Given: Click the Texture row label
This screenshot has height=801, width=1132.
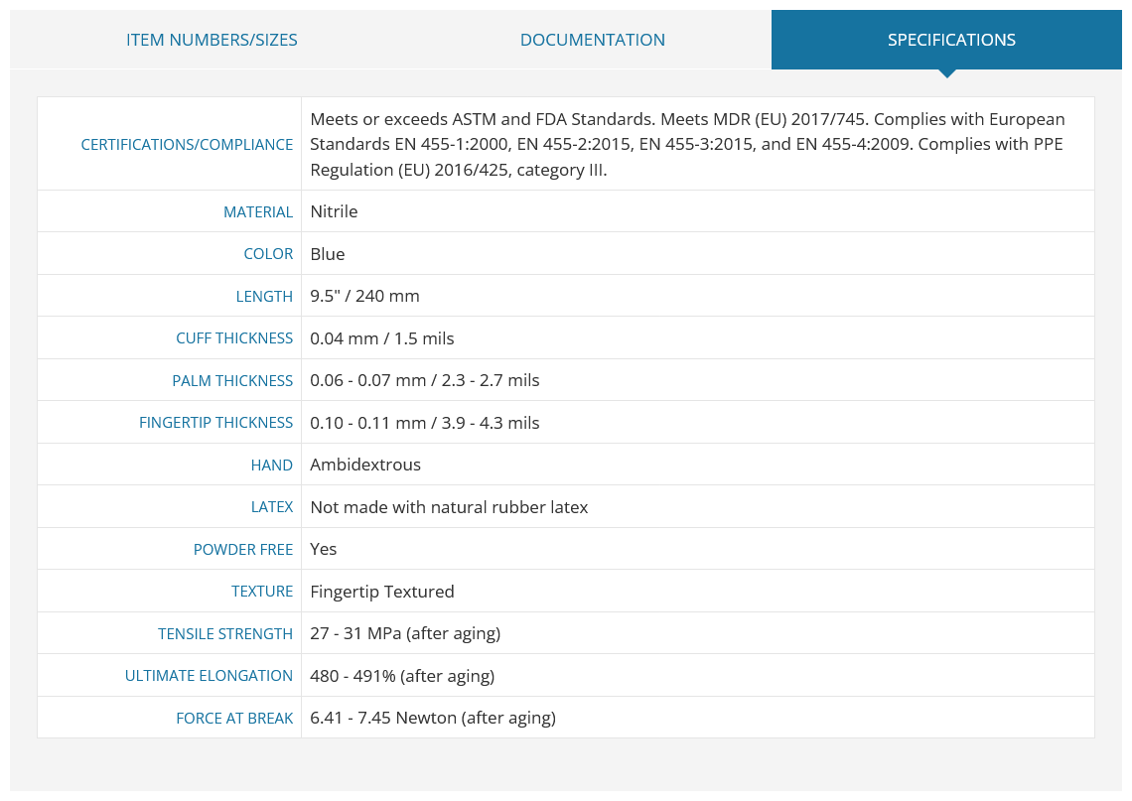Looking at the screenshot, I should click(x=261, y=592).
